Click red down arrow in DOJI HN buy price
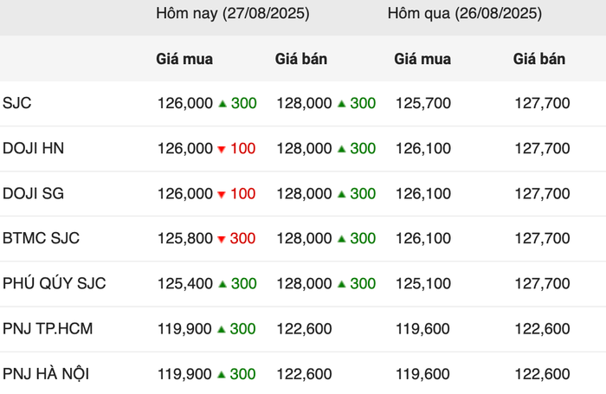The width and height of the screenshot is (606, 394). coord(222,149)
